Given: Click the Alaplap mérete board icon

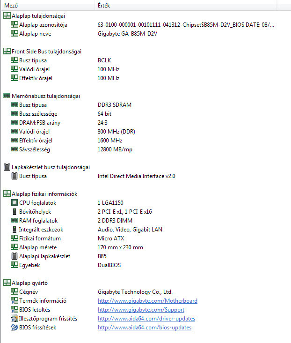Looking at the screenshot, I should point(15,247).
